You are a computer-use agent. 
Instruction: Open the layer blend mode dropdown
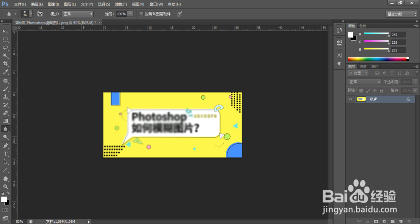coord(364,82)
